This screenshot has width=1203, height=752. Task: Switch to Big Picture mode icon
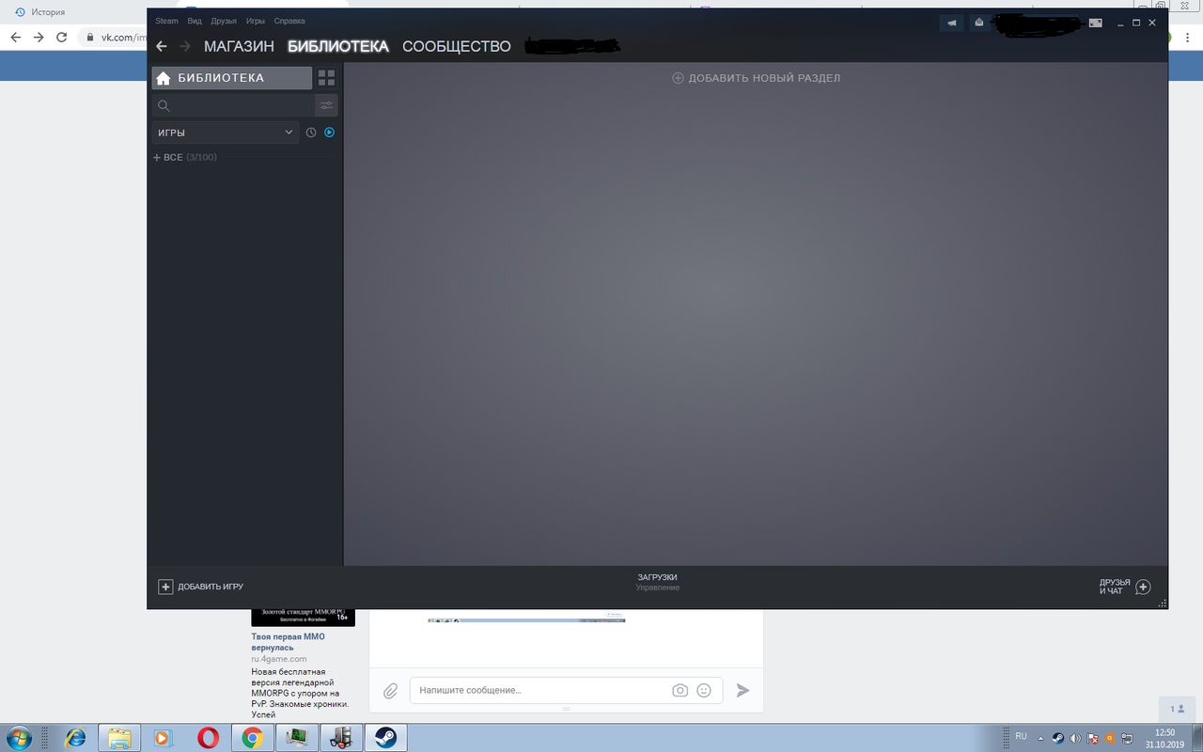(x=1095, y=23)
